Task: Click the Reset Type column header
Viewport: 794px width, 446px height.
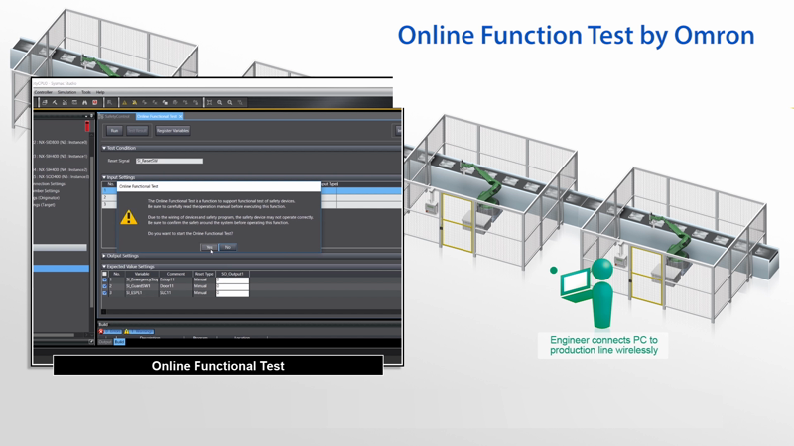Action: point(204,274)
